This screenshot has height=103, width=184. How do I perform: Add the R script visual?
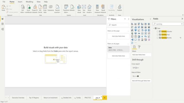click(x=142, y=37)
